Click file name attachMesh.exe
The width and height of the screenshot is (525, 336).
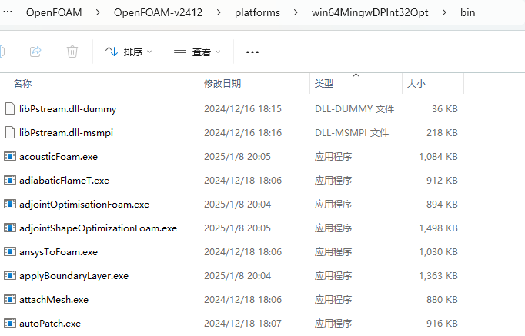click(x=54, y=300)
